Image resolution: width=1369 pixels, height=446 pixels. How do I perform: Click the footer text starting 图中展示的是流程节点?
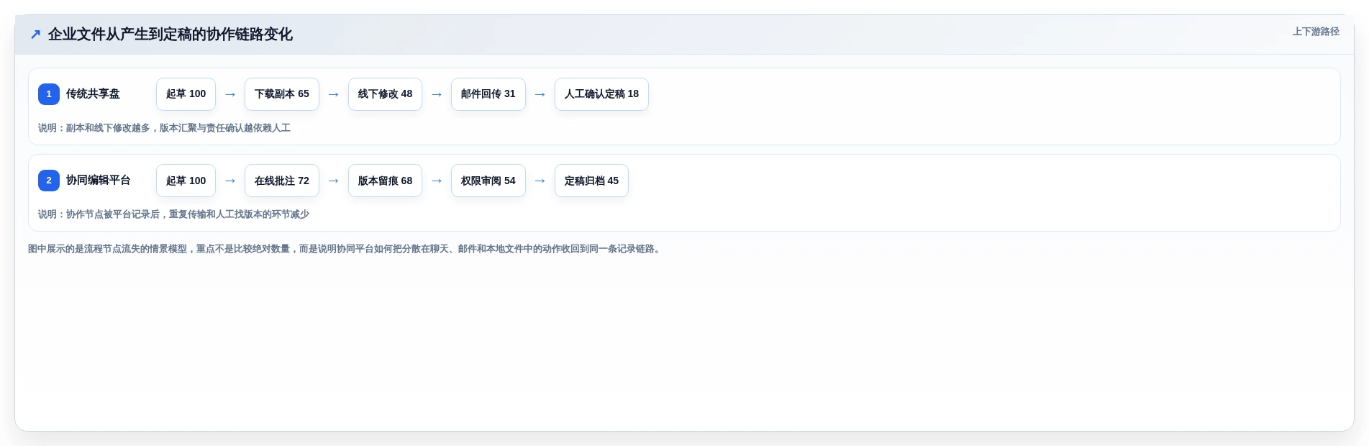point(345,249)
